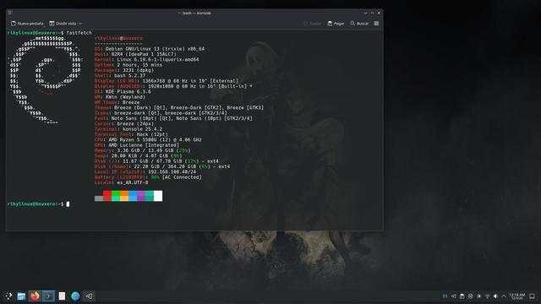The image size is (541, 304).
Task: Open the blue globe browser on taskbar
Action: [75, 296]
